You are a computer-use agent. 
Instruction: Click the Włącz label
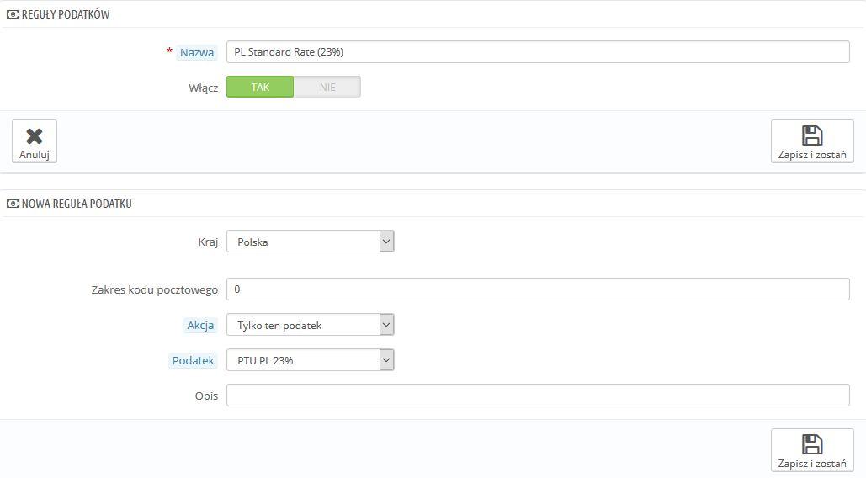coord(203,87)
